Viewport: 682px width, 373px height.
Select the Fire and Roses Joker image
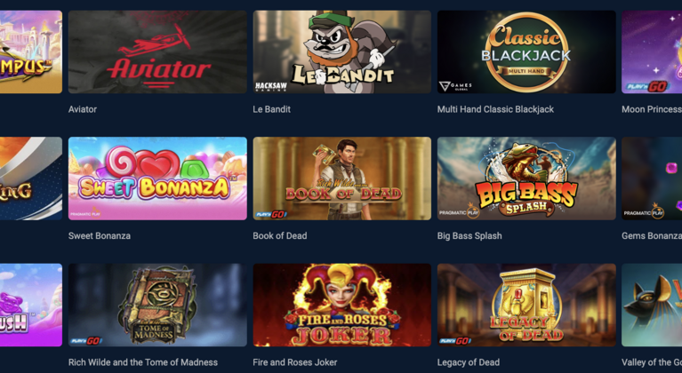(341, 305)
